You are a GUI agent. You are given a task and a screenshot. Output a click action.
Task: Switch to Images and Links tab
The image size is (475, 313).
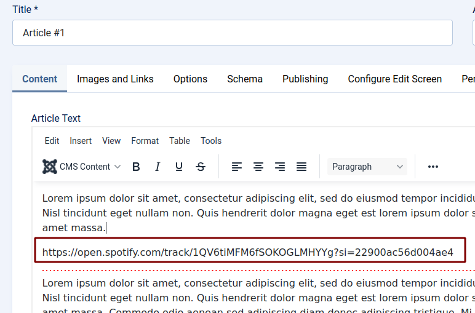coord(115,79)
